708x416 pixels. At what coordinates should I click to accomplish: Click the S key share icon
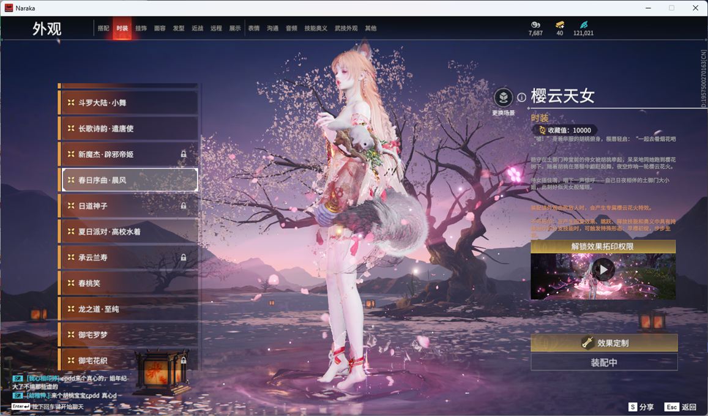(633, 407)
